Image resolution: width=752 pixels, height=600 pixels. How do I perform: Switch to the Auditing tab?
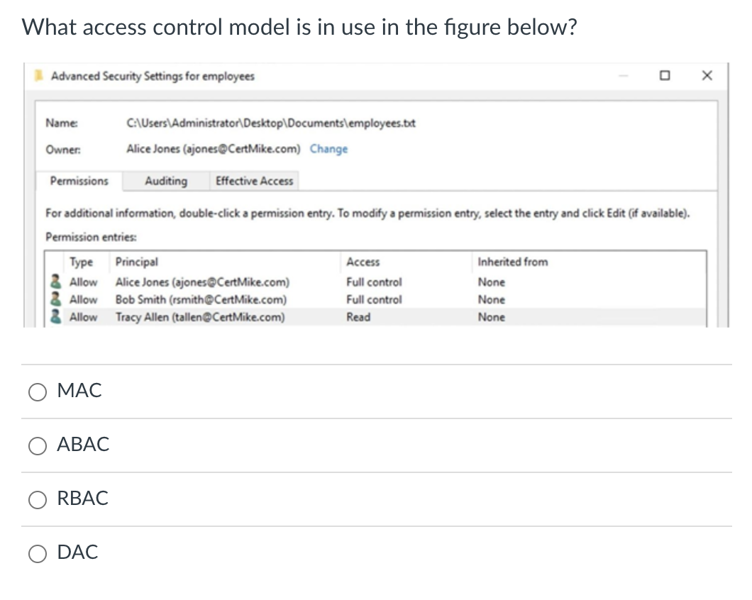click(165, 181)
